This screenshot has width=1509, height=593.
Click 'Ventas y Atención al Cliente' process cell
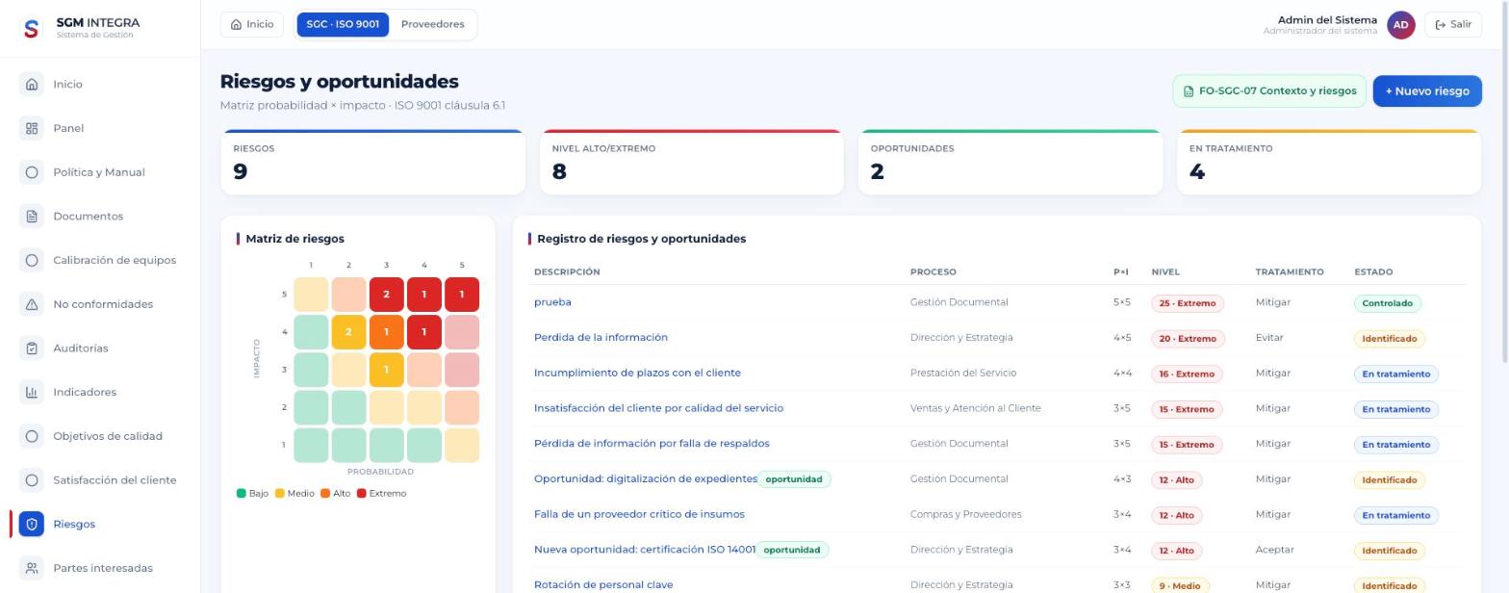point(976,408)
